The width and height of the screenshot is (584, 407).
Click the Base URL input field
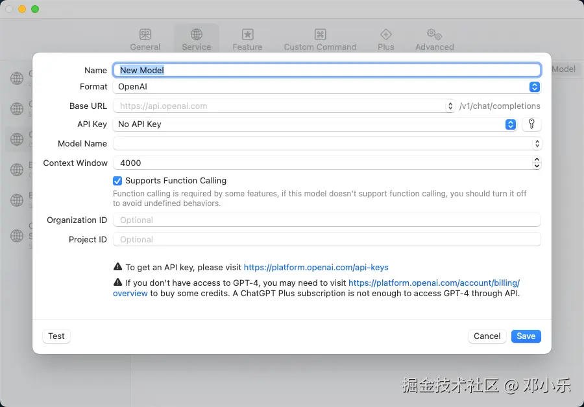tap(279, 106)
